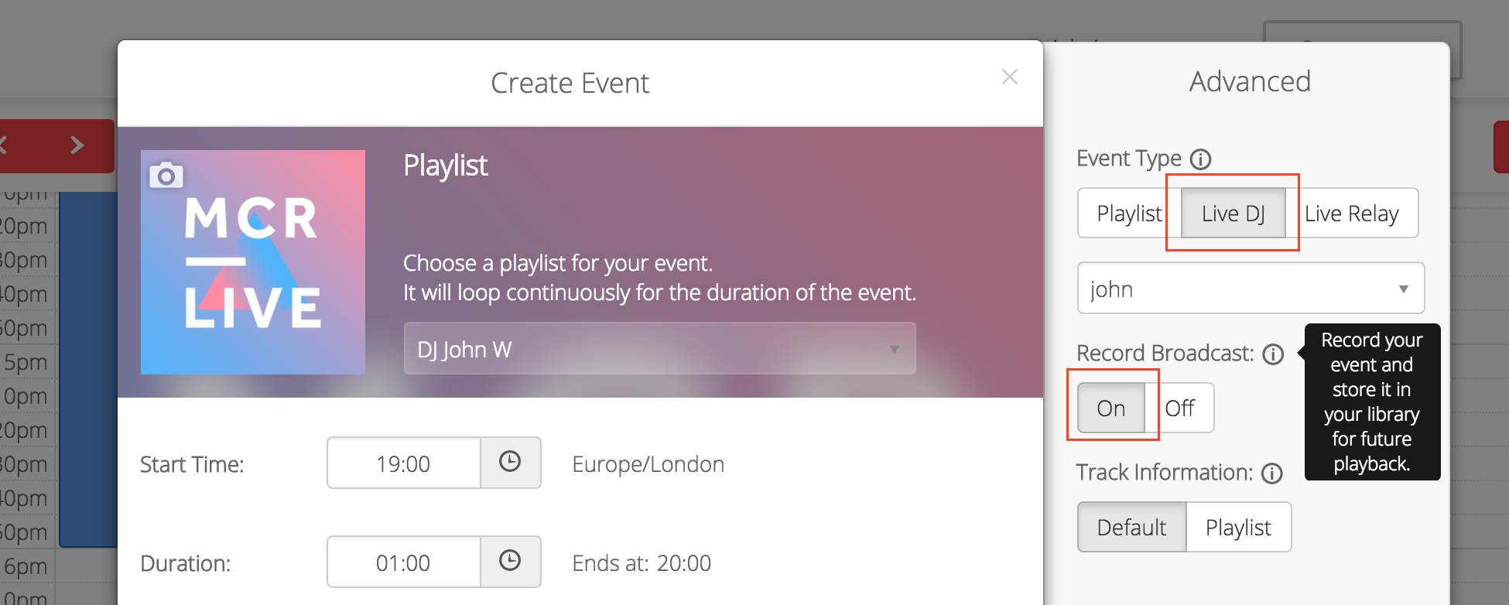Click the MCR Live artwork thumbnail
The height and width of the screenshot is (605, 1509).
click(x=253, y=262)
